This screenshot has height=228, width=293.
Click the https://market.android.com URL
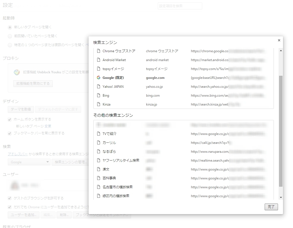209,60
